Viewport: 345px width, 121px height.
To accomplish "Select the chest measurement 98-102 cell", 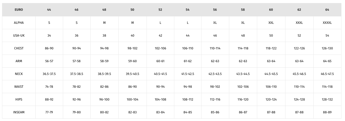I will pyautogui.click(x=132, y=48).
